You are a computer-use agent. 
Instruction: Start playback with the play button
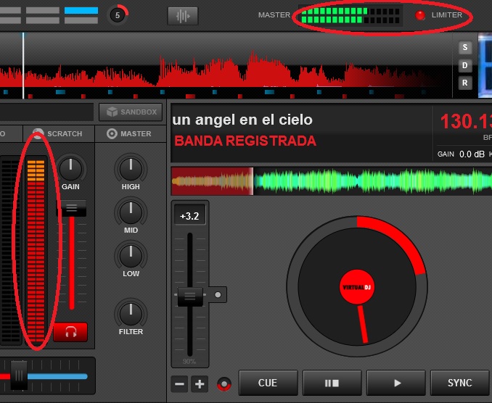[396, 383]
